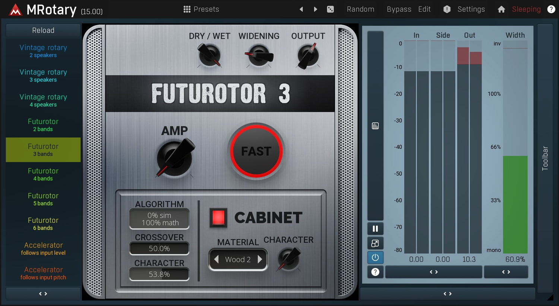Click the meter popup window icon
559x306 pixels.
coord(375,243)
